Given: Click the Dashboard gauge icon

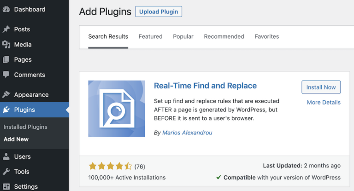Looking at the screenshot, I should tap(6, 9).
